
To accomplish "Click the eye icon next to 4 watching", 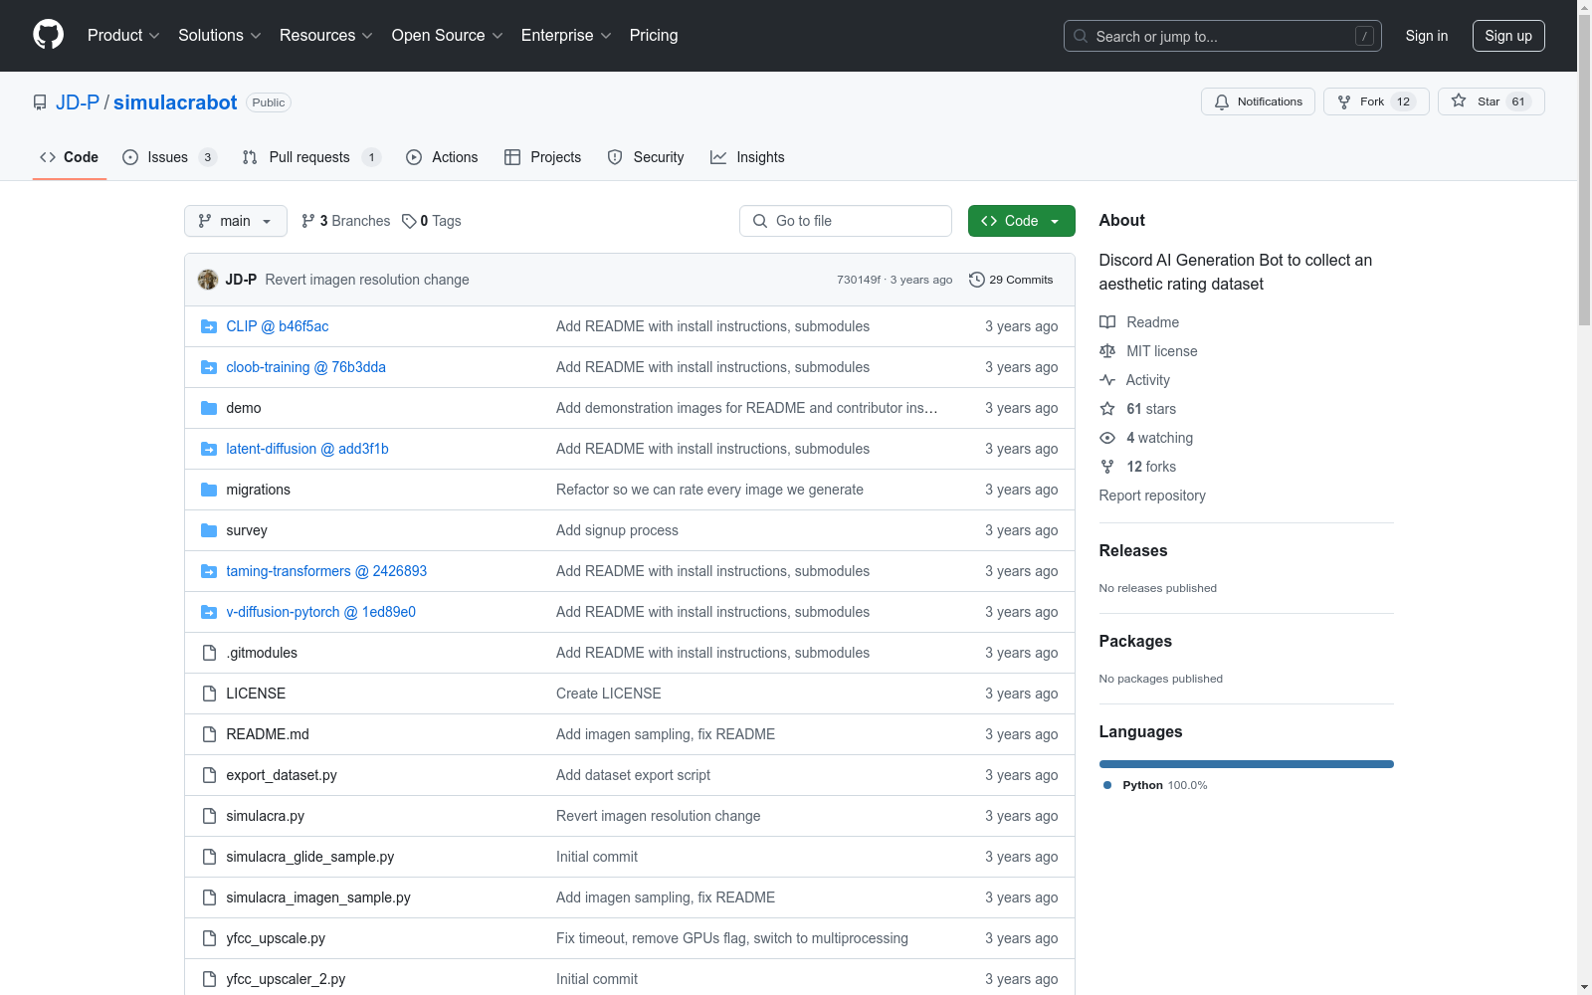I will coord(1107,438).
